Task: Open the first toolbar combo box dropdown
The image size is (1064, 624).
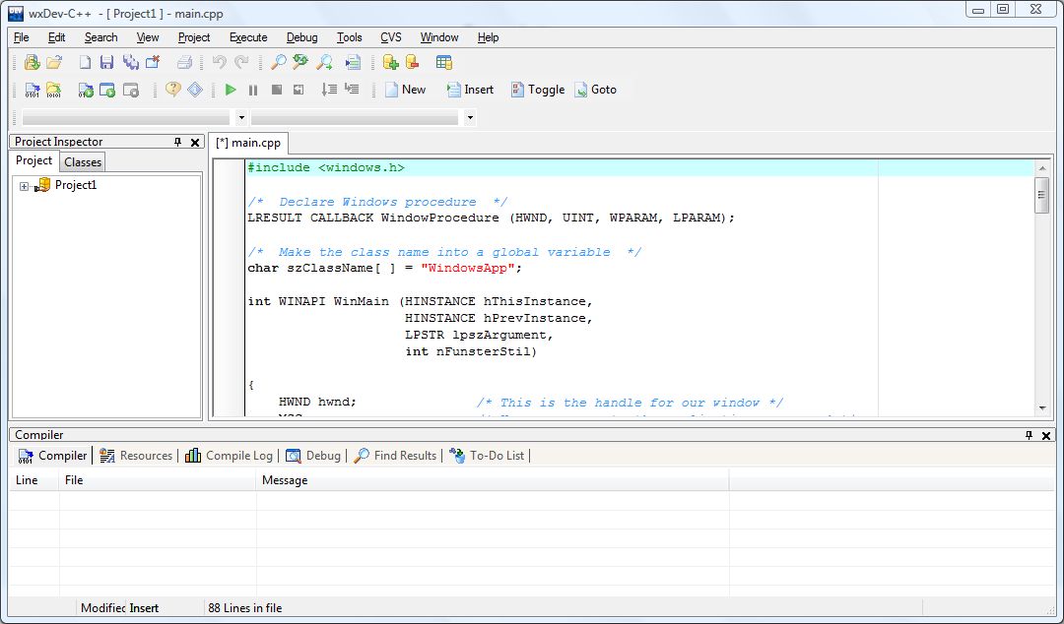Action: click(241, 118)
